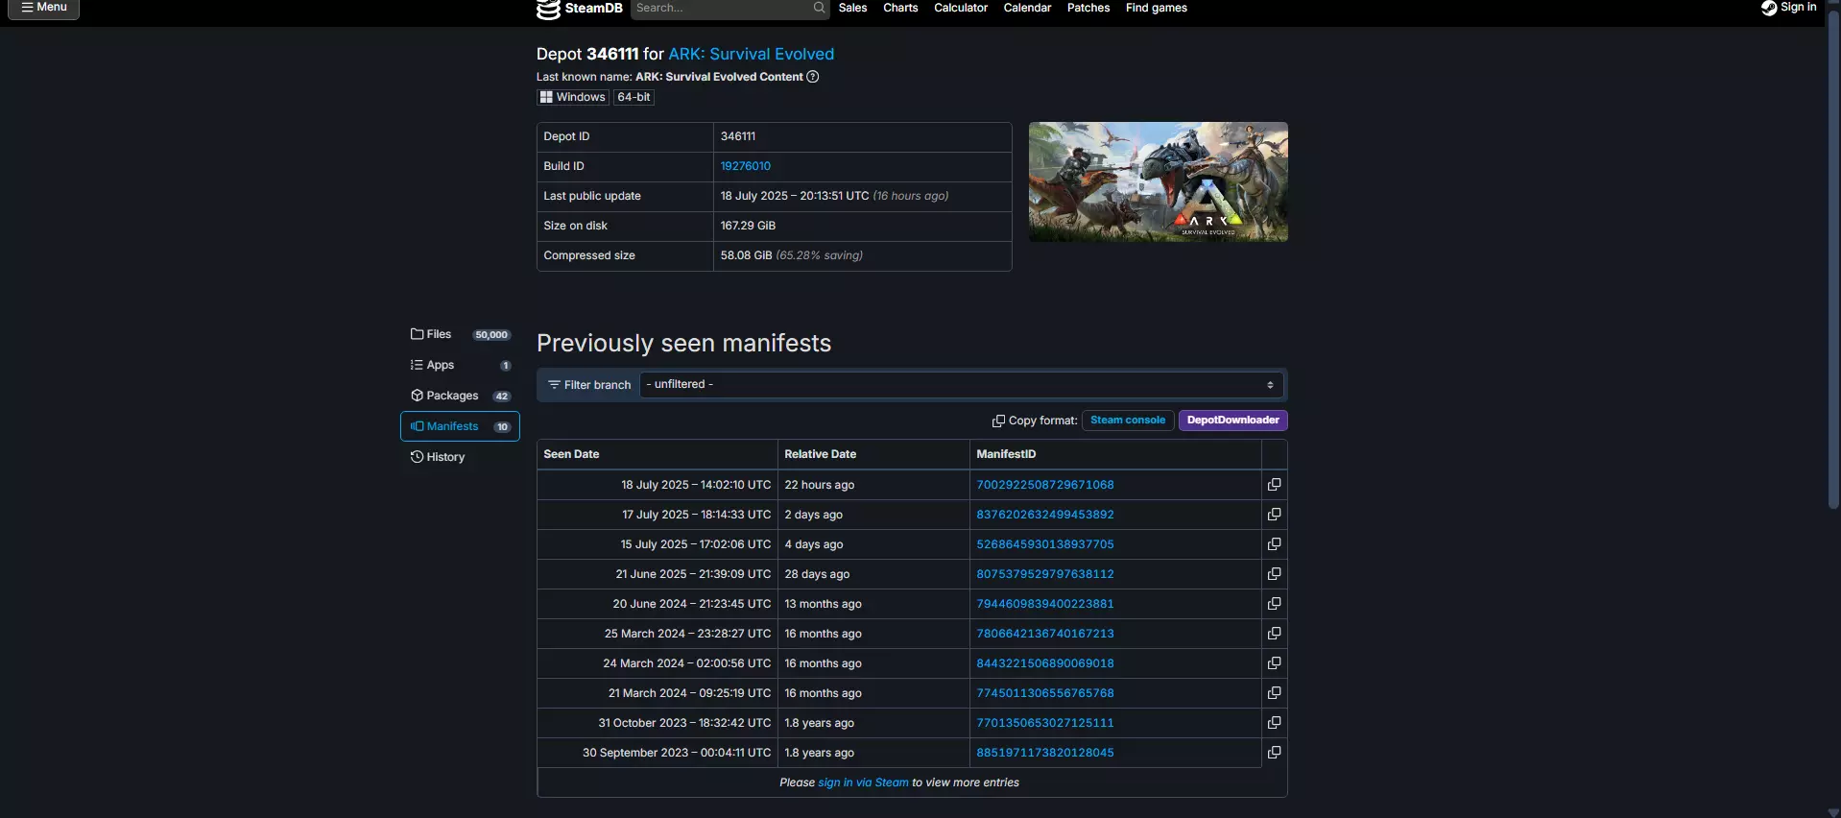Click the 'sign in via Steam' link

[x=863, y=782]
